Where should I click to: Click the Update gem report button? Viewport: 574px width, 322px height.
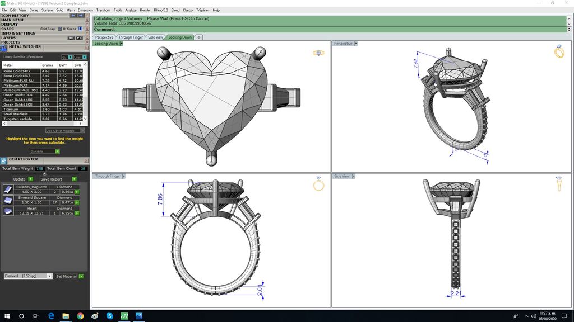(22, 179)
